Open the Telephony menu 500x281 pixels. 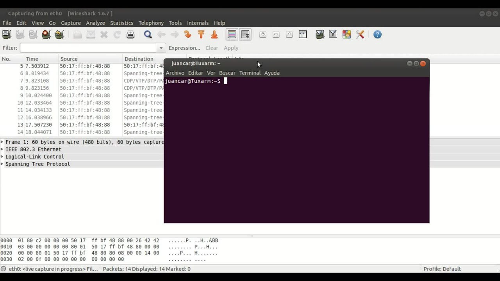pyautogui.click(x=151, y=23)
